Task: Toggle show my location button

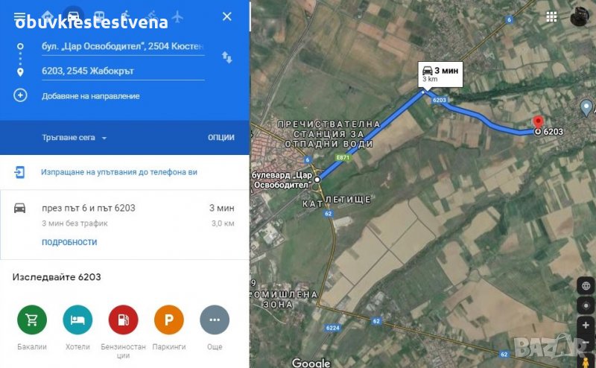Action: pos(586,305)
